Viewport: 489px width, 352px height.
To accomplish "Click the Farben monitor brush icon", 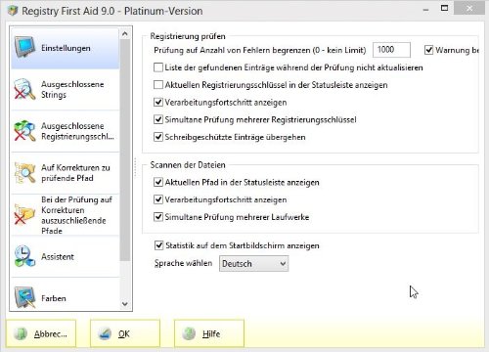I will (x=24, y=297).
